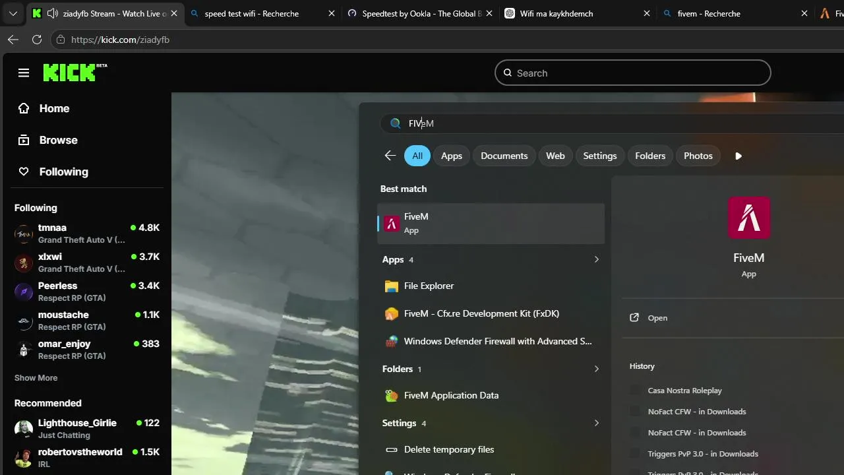Open the tab list dropdown arrow
The image size is (844, 475).
pyautogui.click(x=13, y=13)
